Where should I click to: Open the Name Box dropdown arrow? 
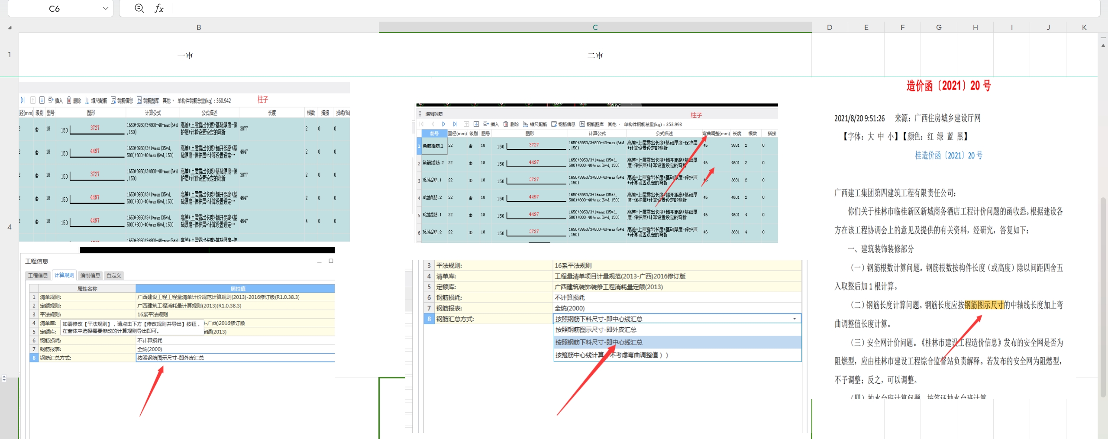click(105, 8)
